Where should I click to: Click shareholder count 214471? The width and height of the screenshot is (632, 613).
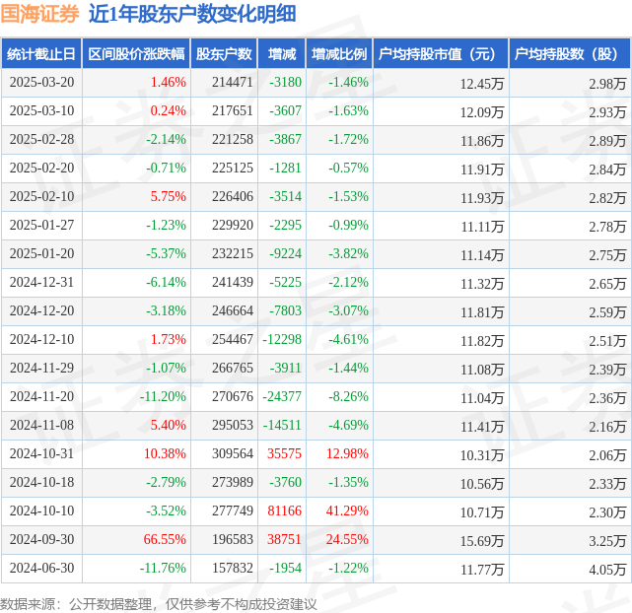[233, 82]
